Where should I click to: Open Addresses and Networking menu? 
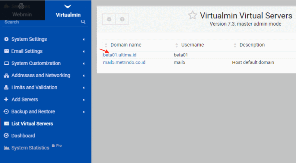41,76
